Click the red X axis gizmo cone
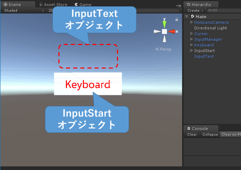The width and height of the screenshot is (241, 170). 172,32
